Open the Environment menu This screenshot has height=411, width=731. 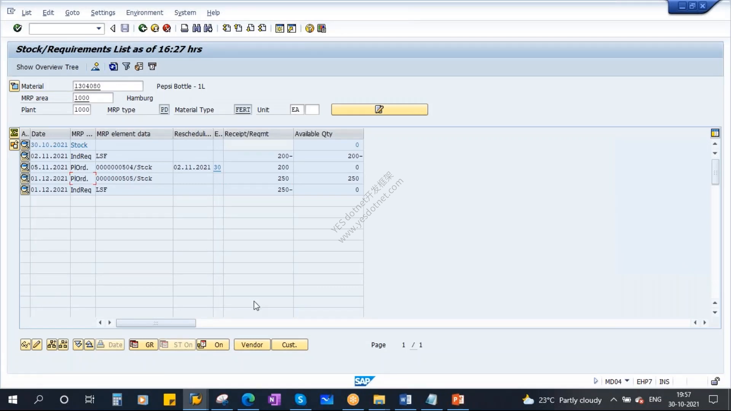coord(144,13)
